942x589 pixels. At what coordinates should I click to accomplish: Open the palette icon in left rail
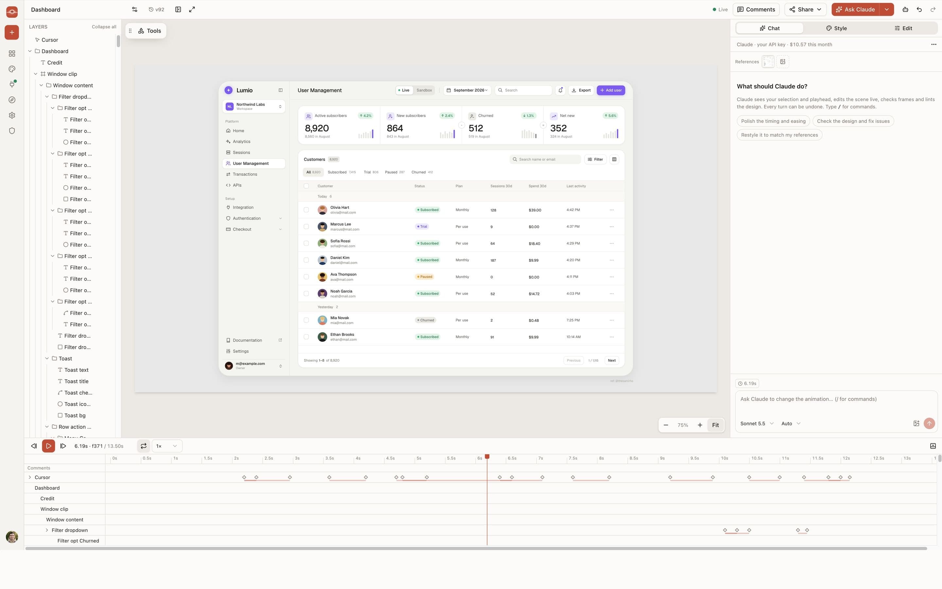(12, 69)
